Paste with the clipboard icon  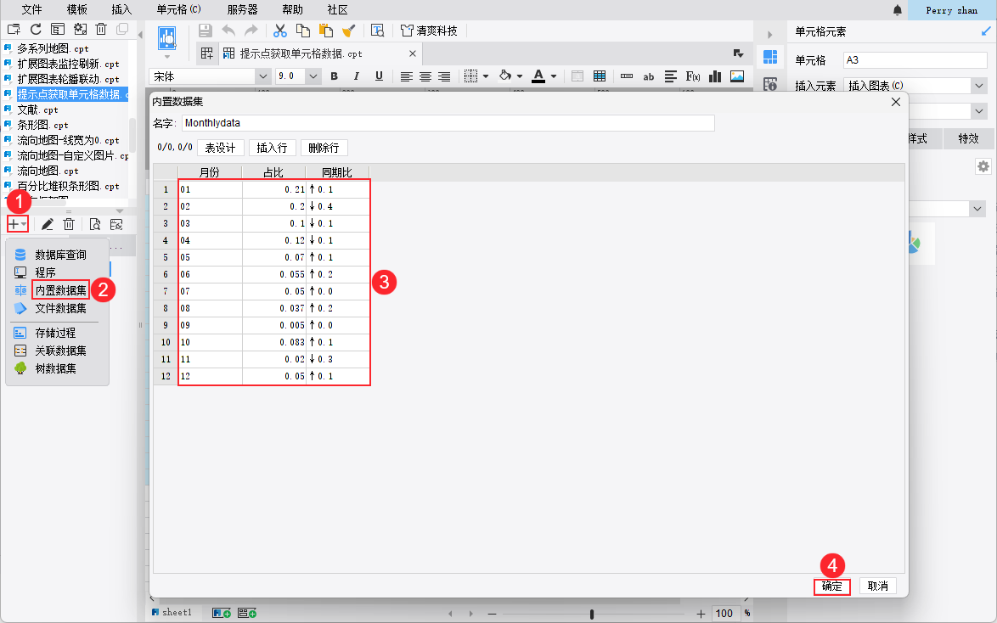pyautogui.click(x=325, y=31)
